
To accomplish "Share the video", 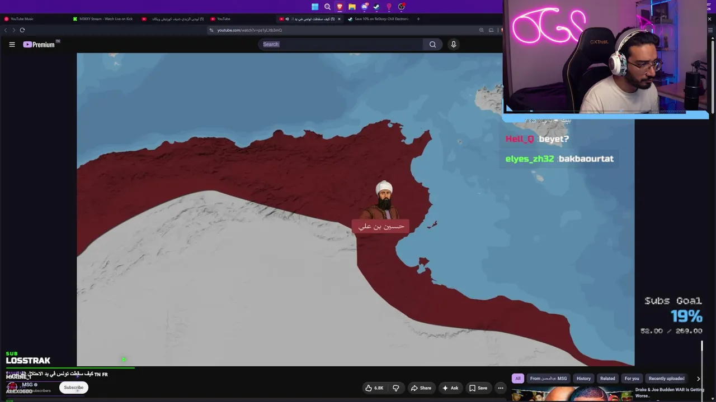I will (421, 388).
